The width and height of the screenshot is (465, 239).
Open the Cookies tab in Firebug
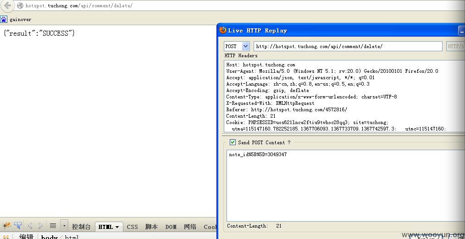click(x=210, y=227)
